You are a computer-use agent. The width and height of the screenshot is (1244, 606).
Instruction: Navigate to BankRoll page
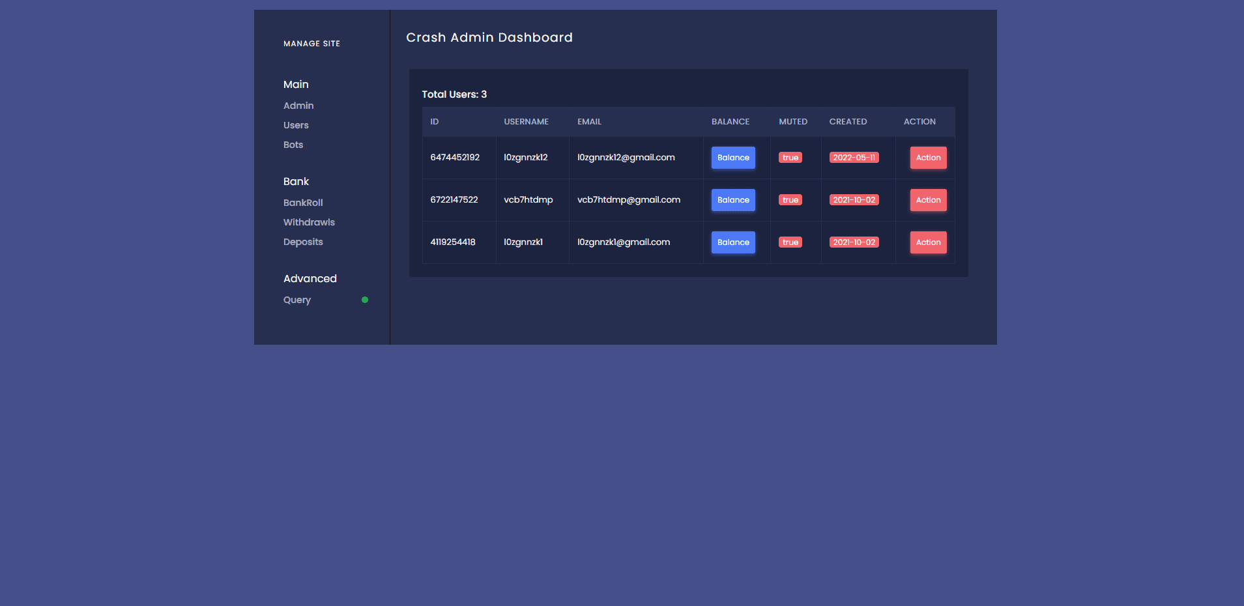(x=303, y=203)
